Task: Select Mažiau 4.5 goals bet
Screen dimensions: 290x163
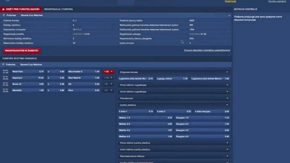Action: coord(145,137)
